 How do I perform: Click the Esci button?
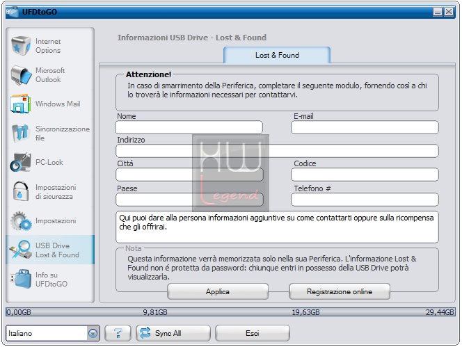pyautogui.click(x=253, y=333)
